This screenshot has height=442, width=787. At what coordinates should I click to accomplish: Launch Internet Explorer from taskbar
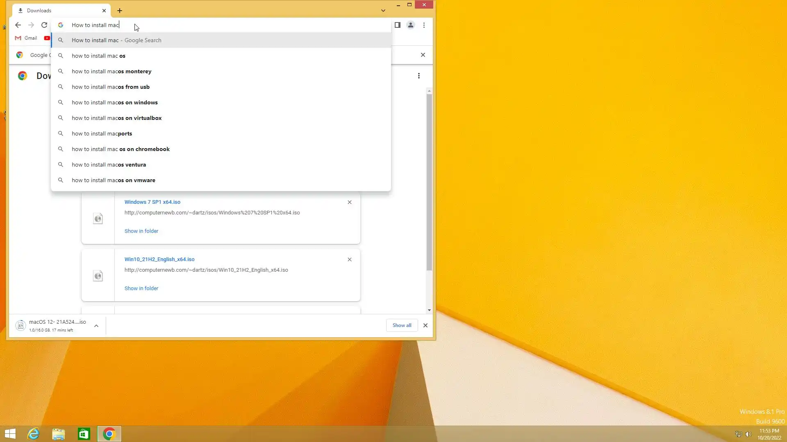point(33,434)
